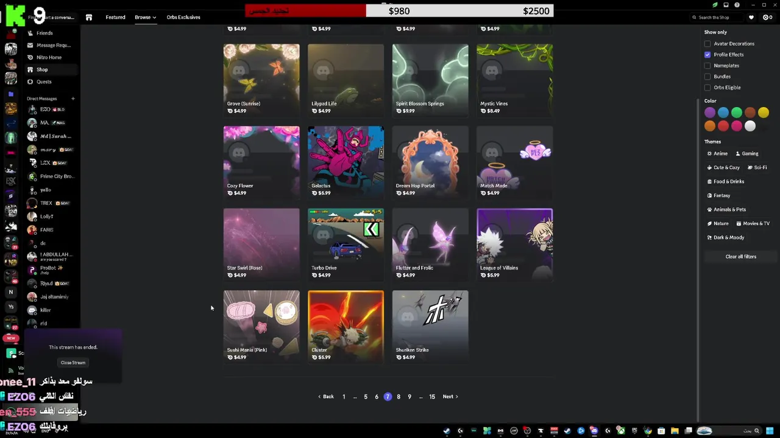Image resolution: width=780 pixels, height=438 pixels.
Task: Select the green color filter
Action: pos(737,113)
